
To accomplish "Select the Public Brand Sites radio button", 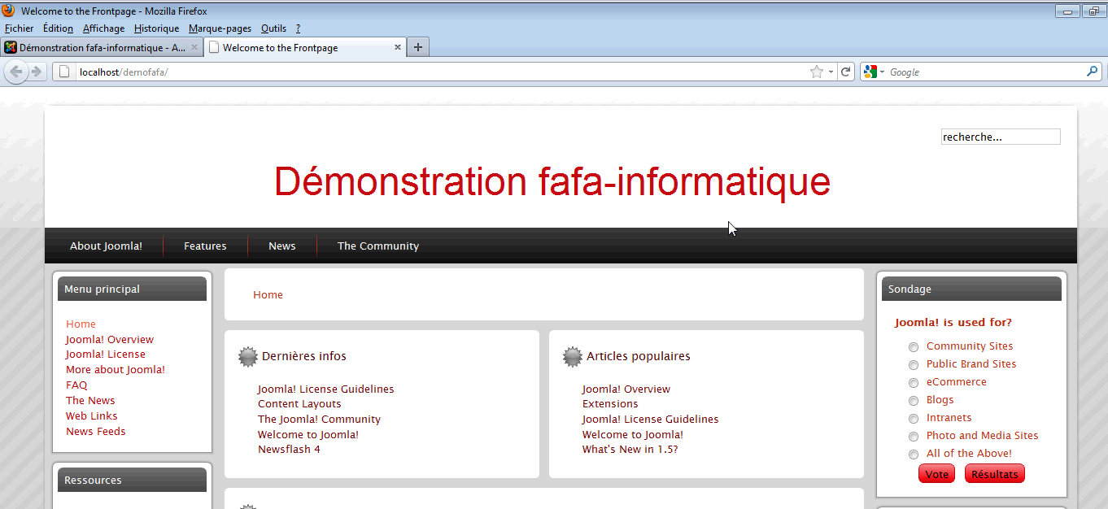I will pyautogui.click(x=914, y=365).
